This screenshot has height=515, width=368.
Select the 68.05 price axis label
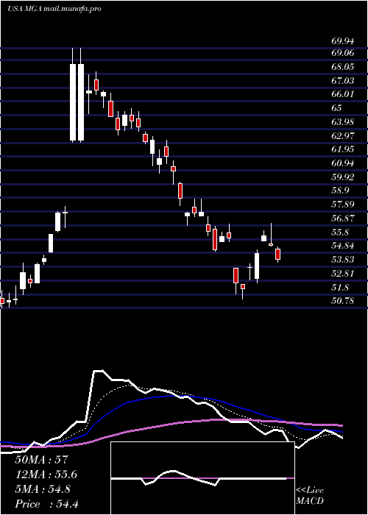pyautogui.click(x=343, y=67)
